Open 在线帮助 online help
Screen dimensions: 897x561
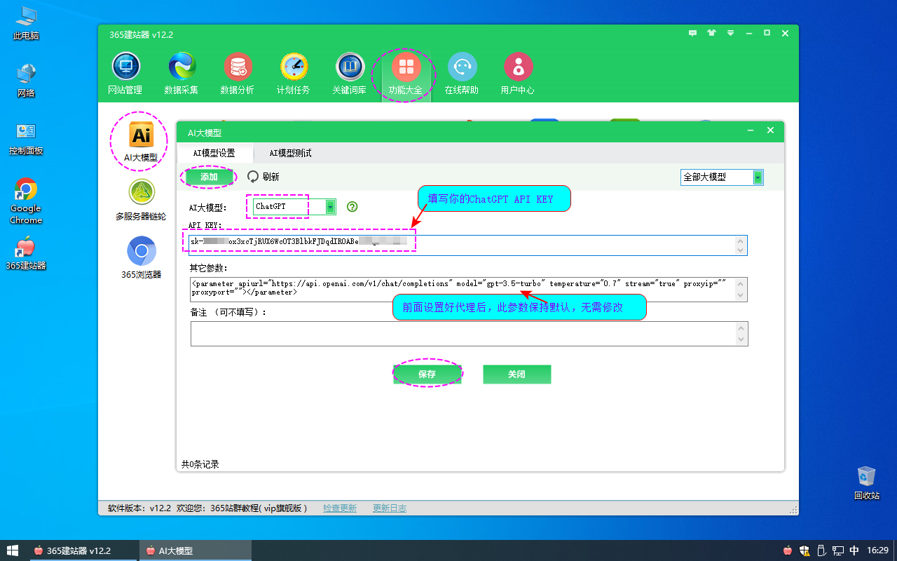(x=462, y=74)
